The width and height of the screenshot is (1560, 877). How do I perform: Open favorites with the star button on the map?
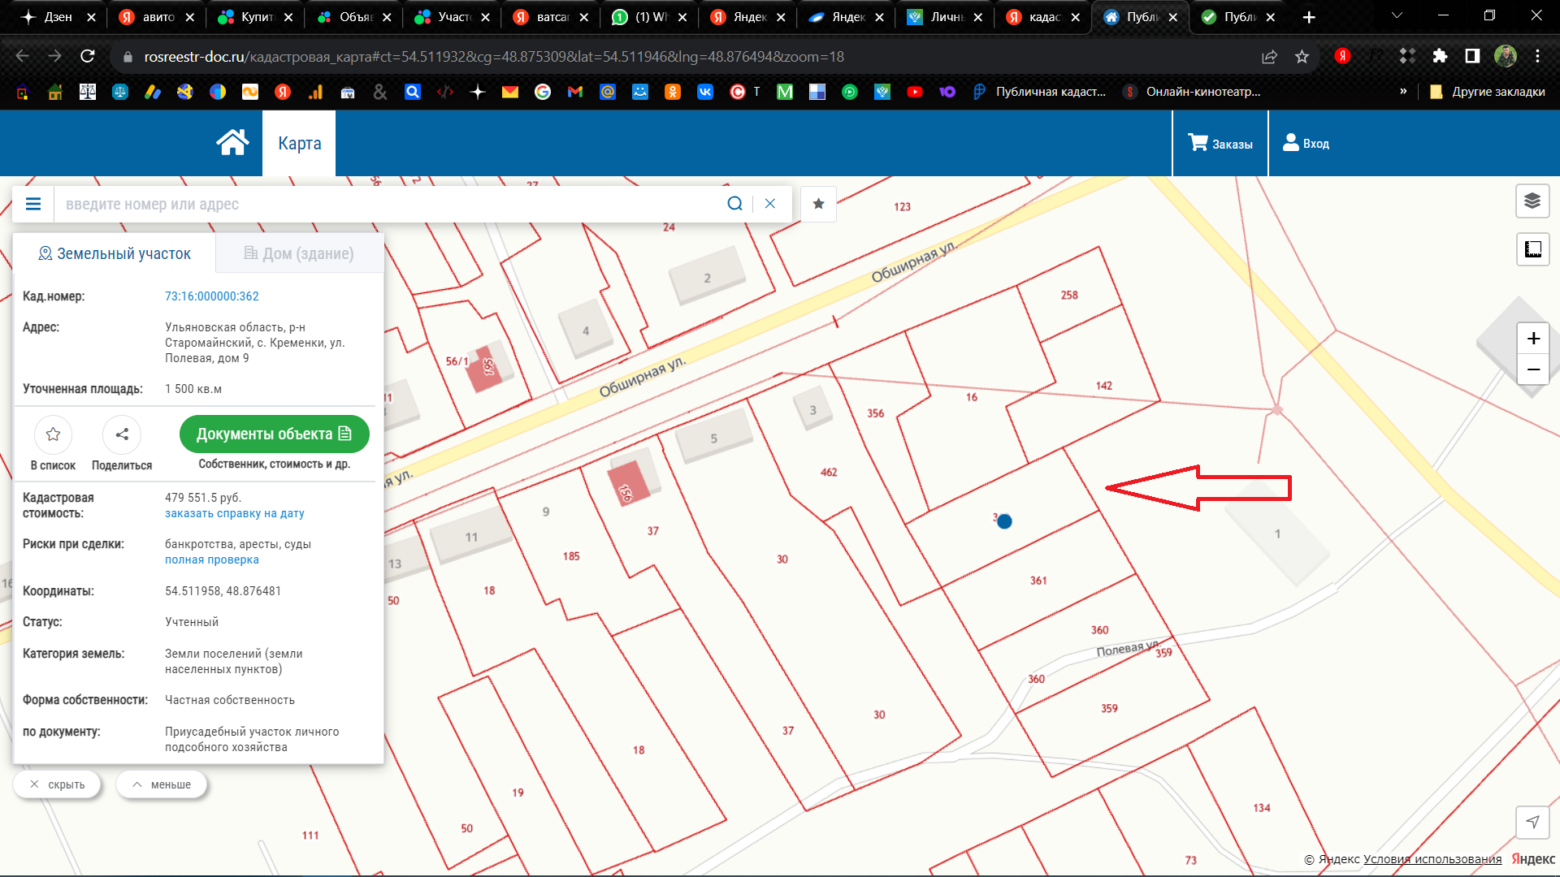818,204
